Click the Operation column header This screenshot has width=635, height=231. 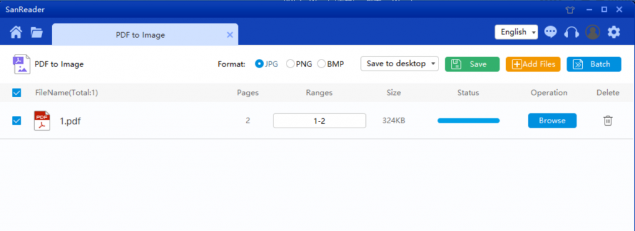(549, 93)
